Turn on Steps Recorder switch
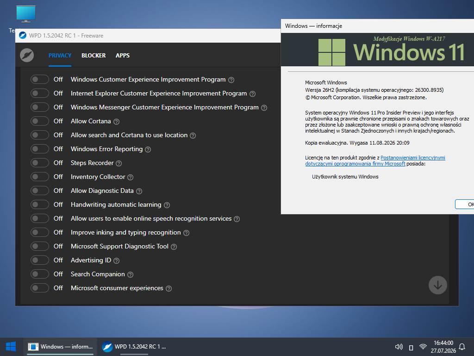The height and width of the screenshot is (356, 474). pos(40,163)
